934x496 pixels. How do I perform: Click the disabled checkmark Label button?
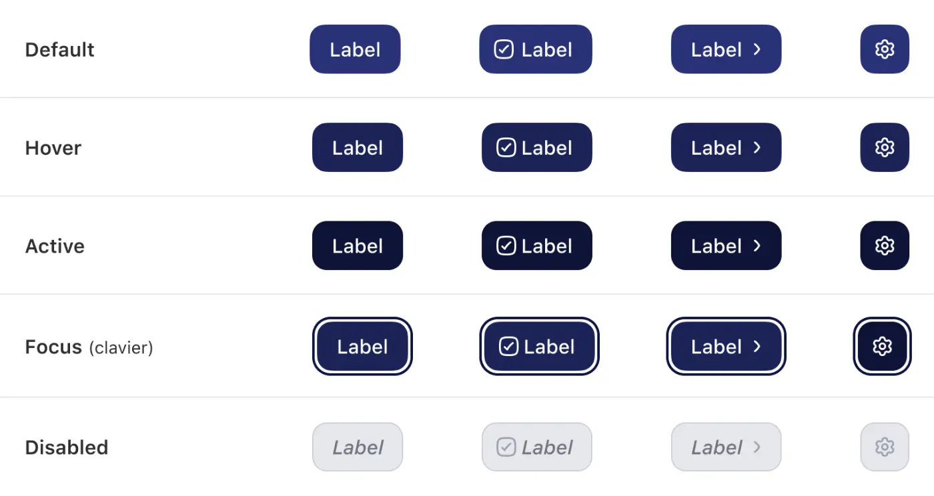click(x=536, y=447)
